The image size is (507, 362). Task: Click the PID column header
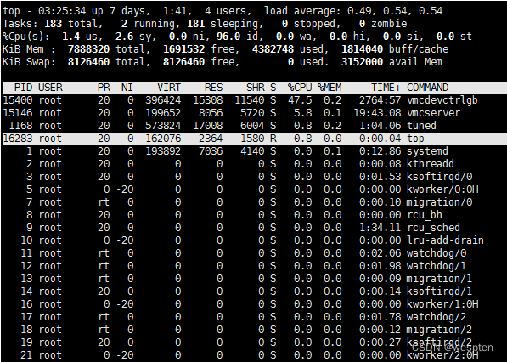(x=23, y=88)
